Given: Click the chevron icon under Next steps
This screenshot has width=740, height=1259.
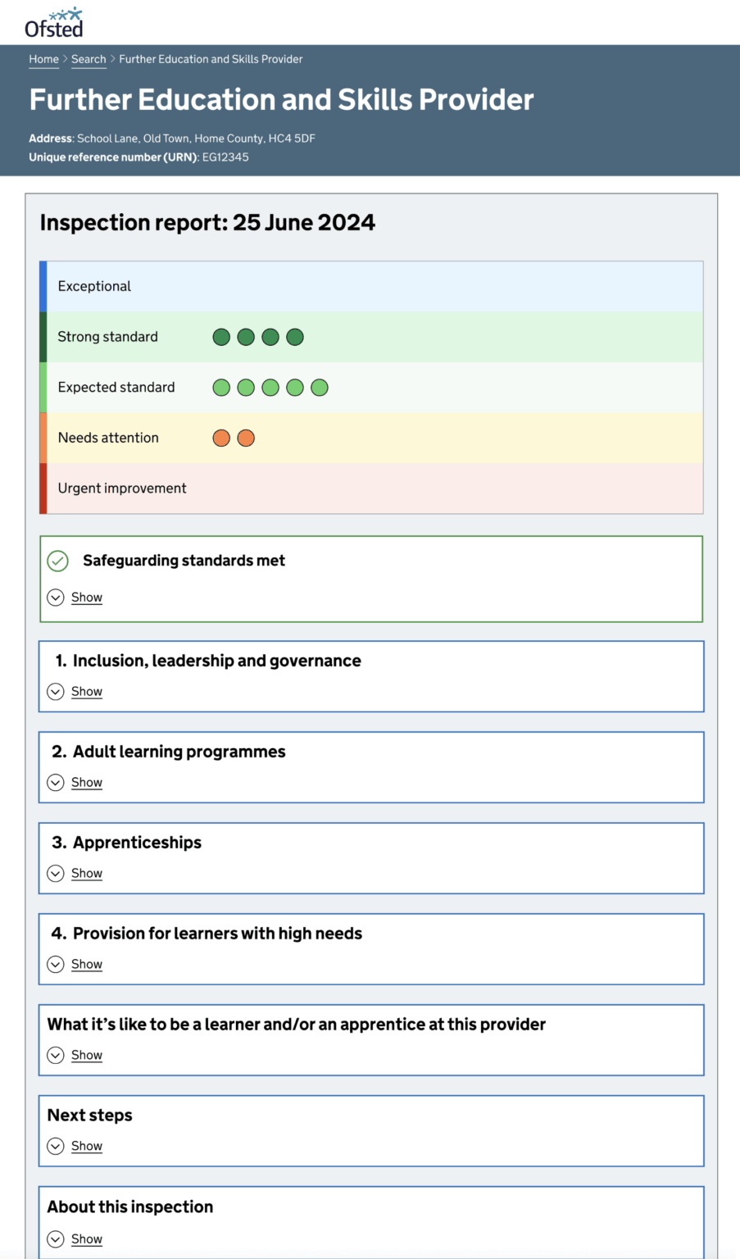Looking at the screenshot, I should click(x=56, y=1146).
